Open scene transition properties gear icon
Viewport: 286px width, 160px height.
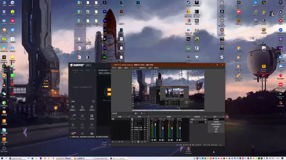coord(205,119)
